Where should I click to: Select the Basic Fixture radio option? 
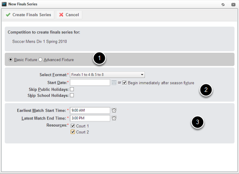[x=11, y=60]
